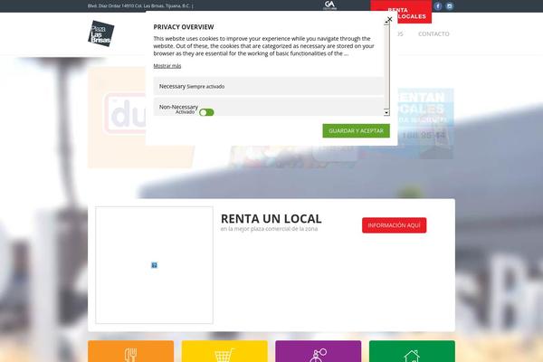This screenshot has width=543, height=362.
Task: Open the yellow shopping cart category tile
Action: click(224, 351)
